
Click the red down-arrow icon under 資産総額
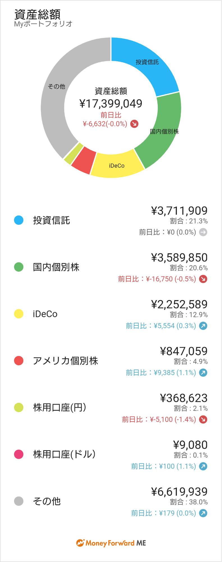click(134, 124)
